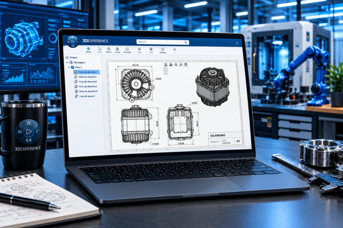
Task: Click the 147,70 dimension value
Action: coord(135,65)
